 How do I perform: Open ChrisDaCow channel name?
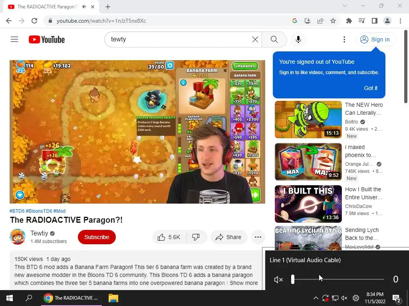(x=358, y=206)
